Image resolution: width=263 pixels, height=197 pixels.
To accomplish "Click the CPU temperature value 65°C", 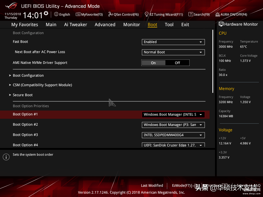I will 243,47.
